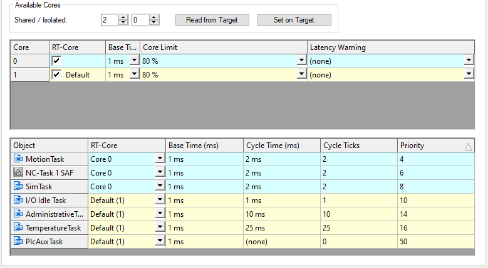Open RT-Core dropdown for I/O Idle Task
Screen dimensions: 488x268
click(x=160, y=199)
